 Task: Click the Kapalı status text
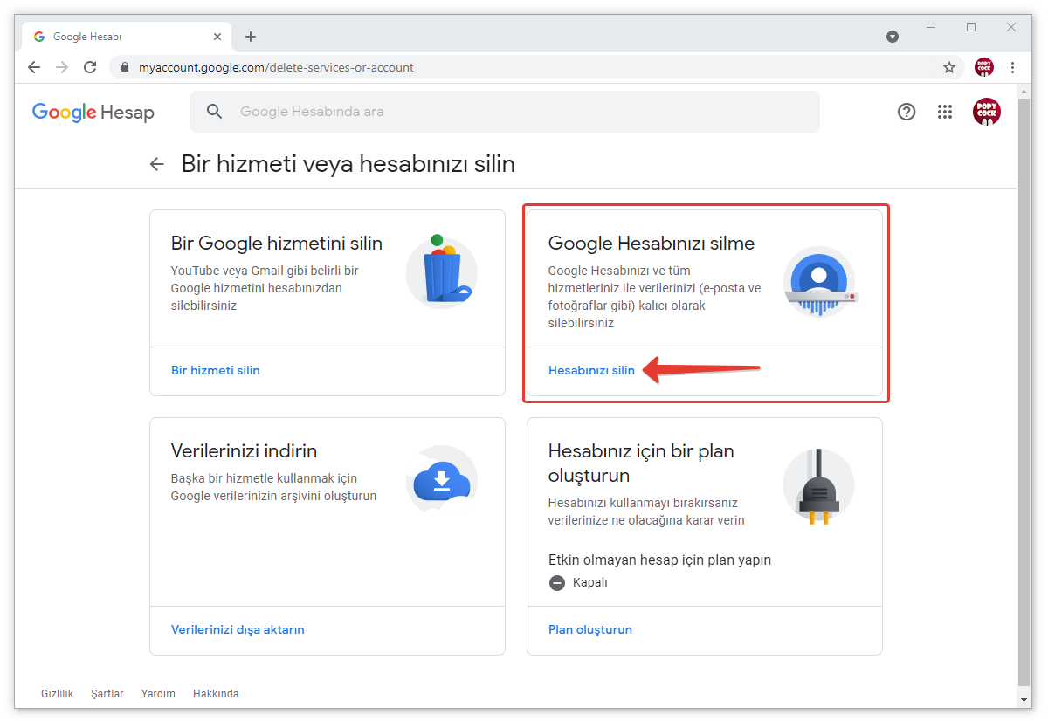[x=589, y=582]
